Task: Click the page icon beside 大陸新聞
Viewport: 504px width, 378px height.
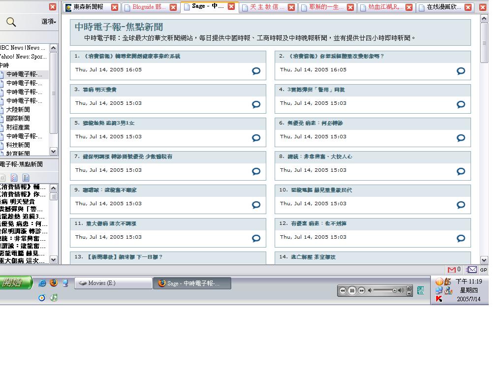Action: click(1, 110)
